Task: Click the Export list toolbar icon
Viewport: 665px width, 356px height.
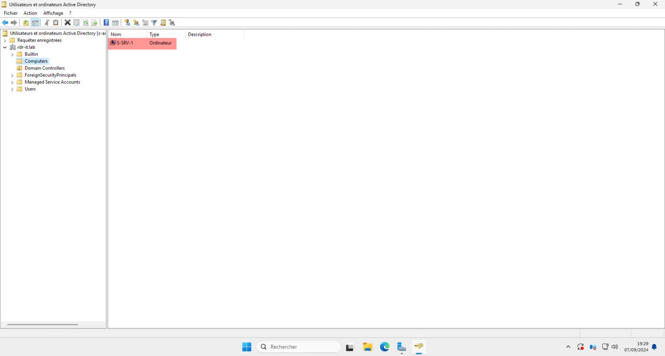Action: click(94, 22)
